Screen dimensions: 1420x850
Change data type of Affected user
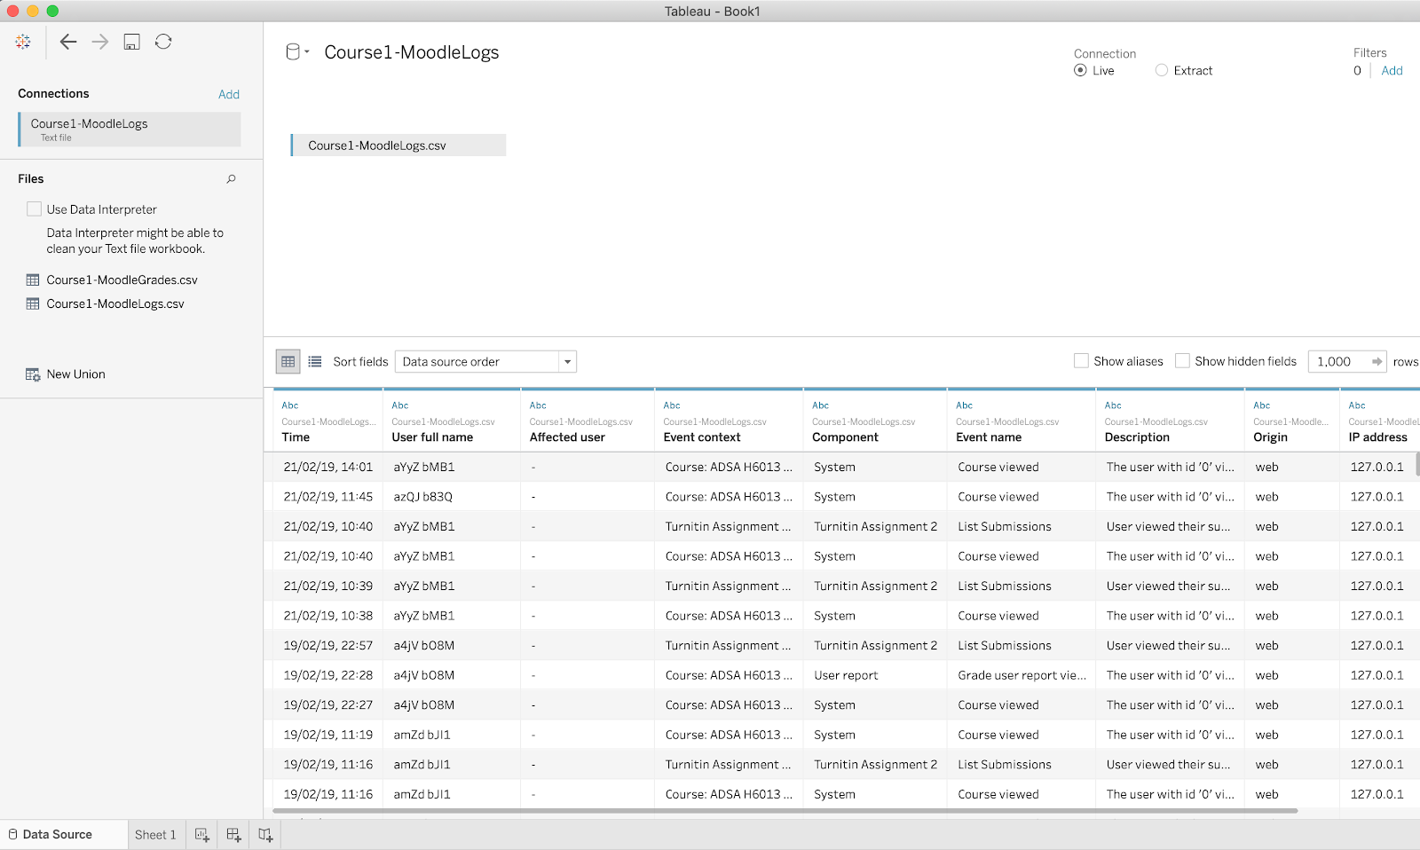pos(538,405)
